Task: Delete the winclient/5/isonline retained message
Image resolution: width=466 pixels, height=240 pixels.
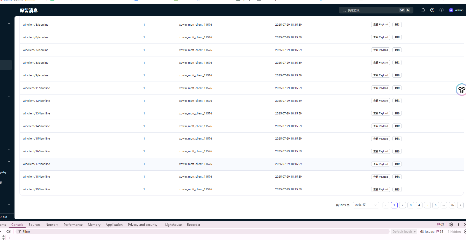Action: tap(397, 25)
